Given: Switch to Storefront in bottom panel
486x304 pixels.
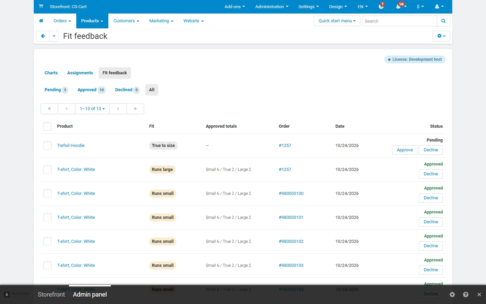Looking at the screenshot, I should pyautogui.click(x=51, y=295).
